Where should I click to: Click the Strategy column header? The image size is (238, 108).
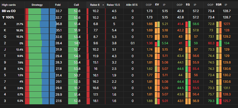(37, 5)
